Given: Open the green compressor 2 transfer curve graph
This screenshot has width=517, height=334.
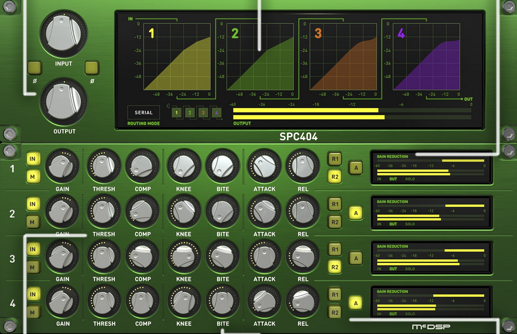Looking at the screenshot, I should [260, 57].
